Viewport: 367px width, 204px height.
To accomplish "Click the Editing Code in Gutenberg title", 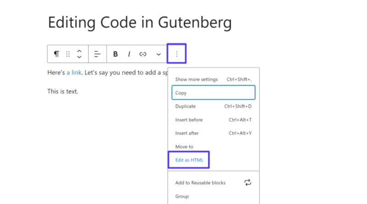I will point(139,22).
